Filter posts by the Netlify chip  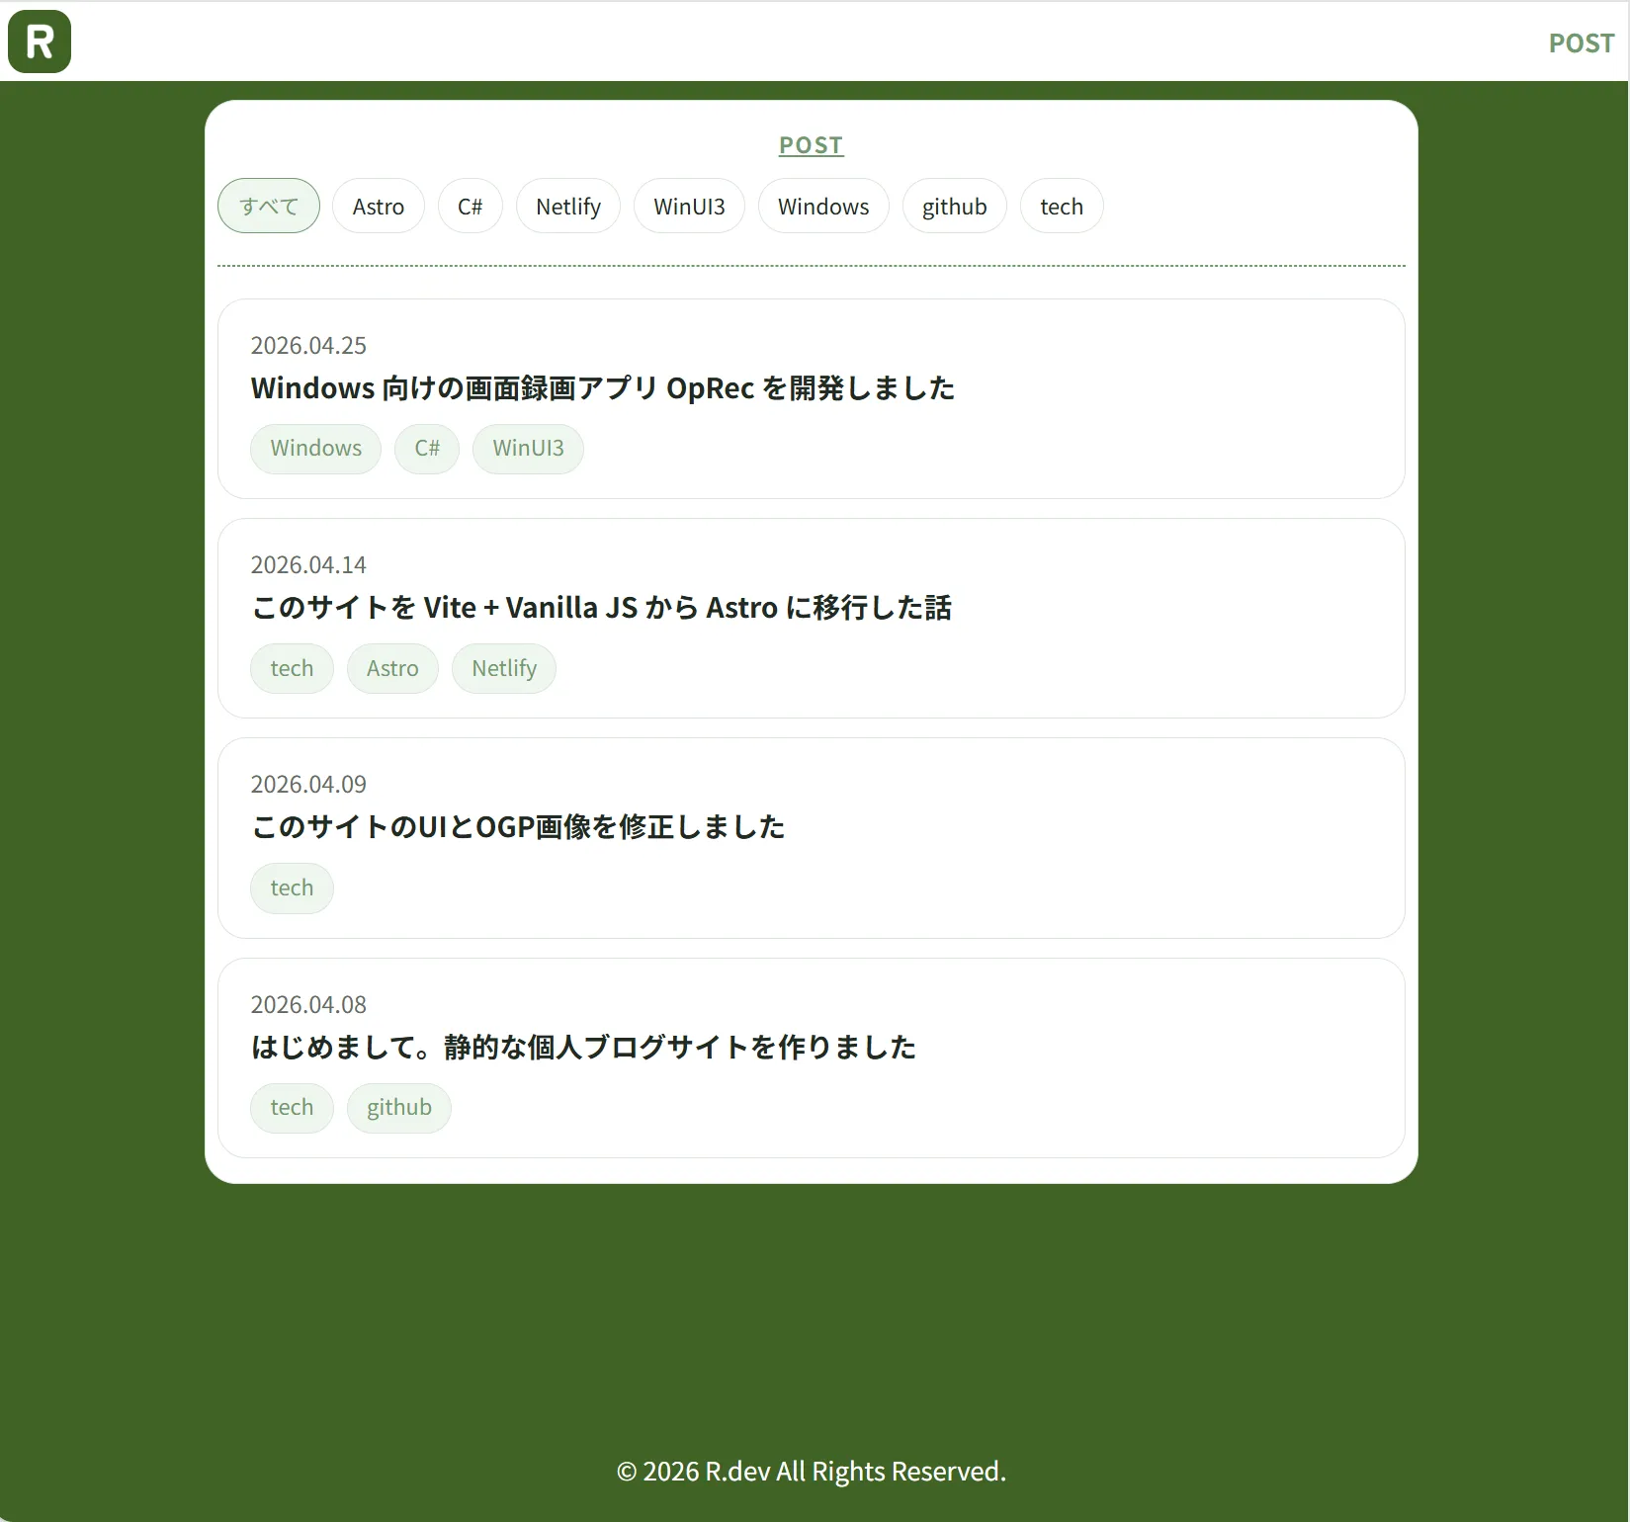point(568,206)
